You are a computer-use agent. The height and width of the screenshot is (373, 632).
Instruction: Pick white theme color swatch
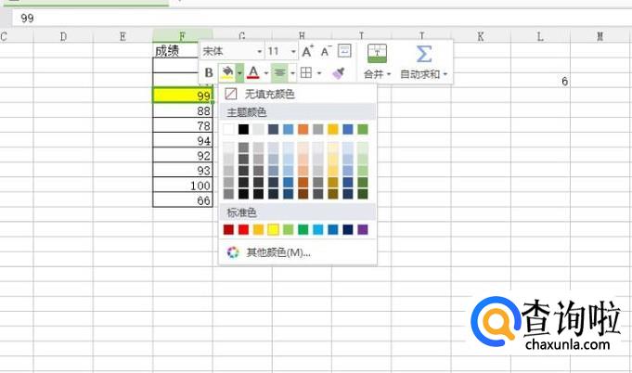[228, 129]
